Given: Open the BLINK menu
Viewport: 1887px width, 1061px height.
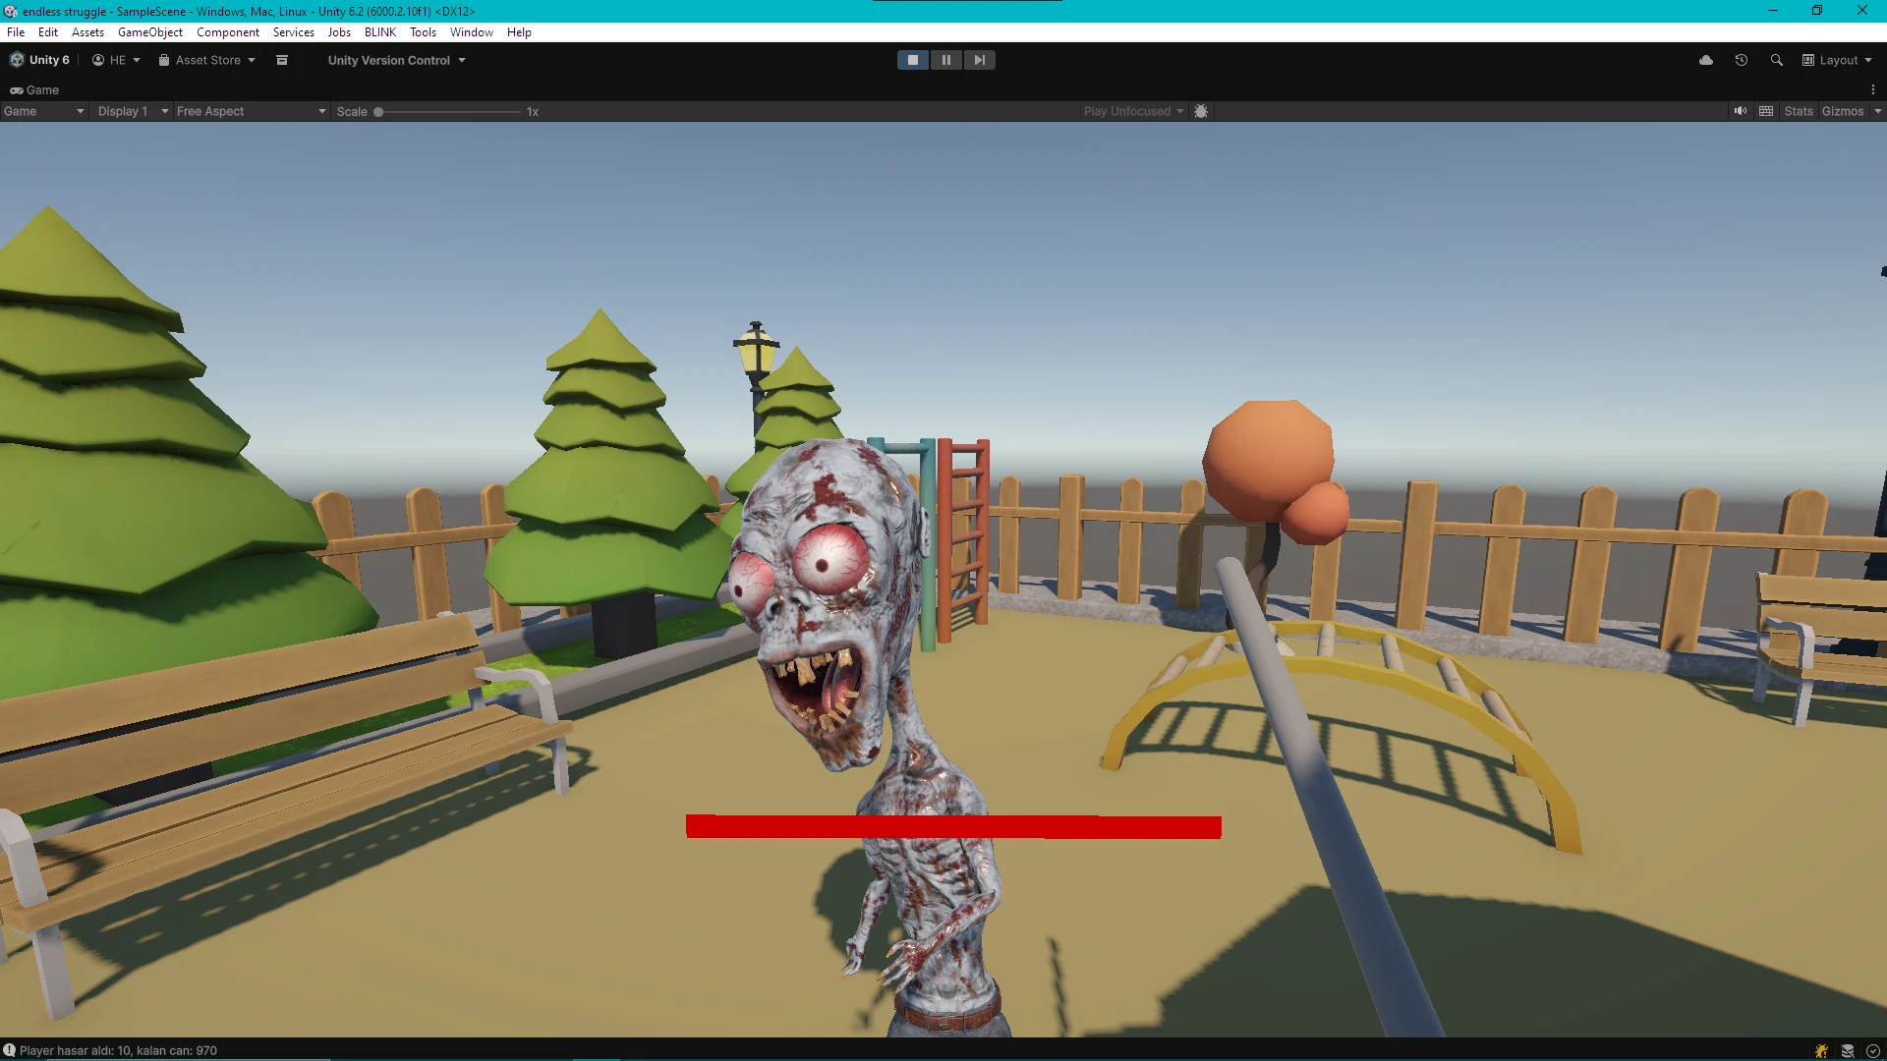Looking at the screenshot, I should 379,32.
